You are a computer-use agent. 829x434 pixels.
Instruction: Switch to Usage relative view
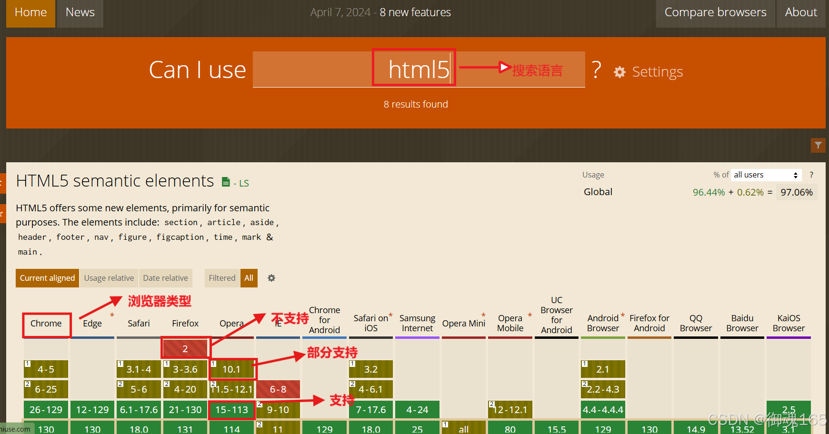pyautogui.click(x=109, y=278)
